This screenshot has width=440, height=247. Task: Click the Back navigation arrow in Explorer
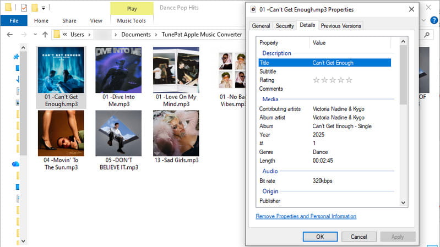pos(10,35)
